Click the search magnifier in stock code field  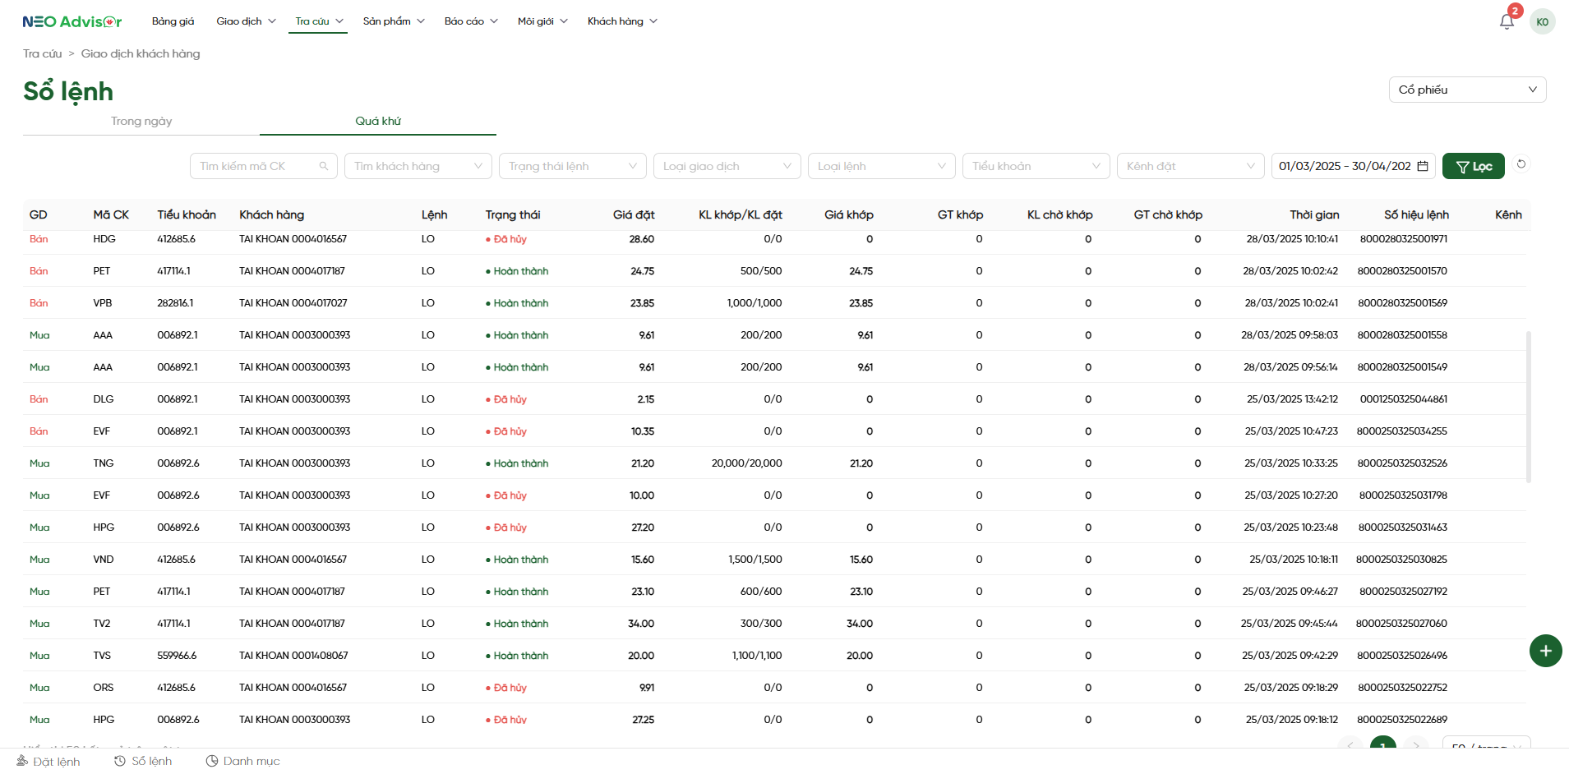324,166
